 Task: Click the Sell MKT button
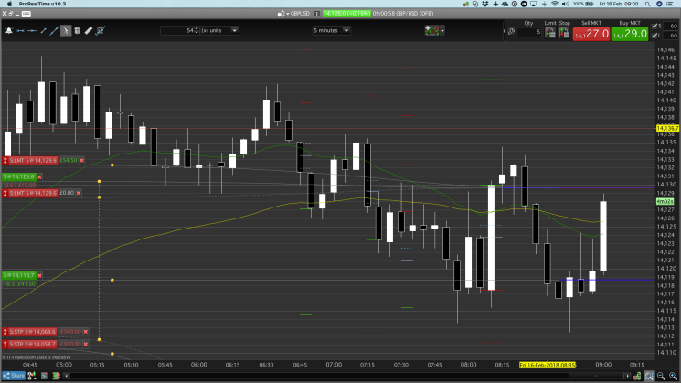[x=592, y=33]
